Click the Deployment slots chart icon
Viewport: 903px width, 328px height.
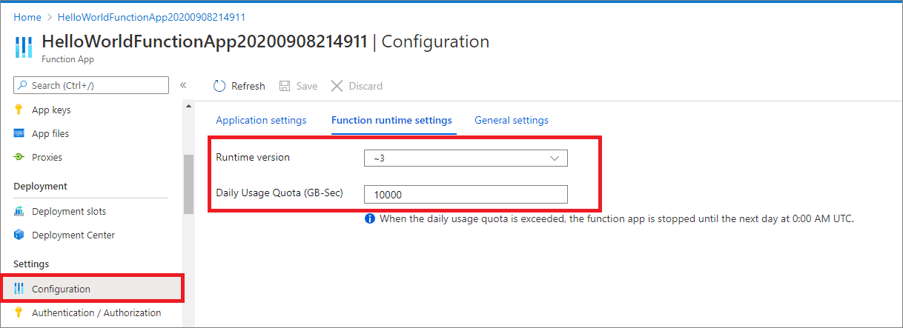(x=19, y=211)
